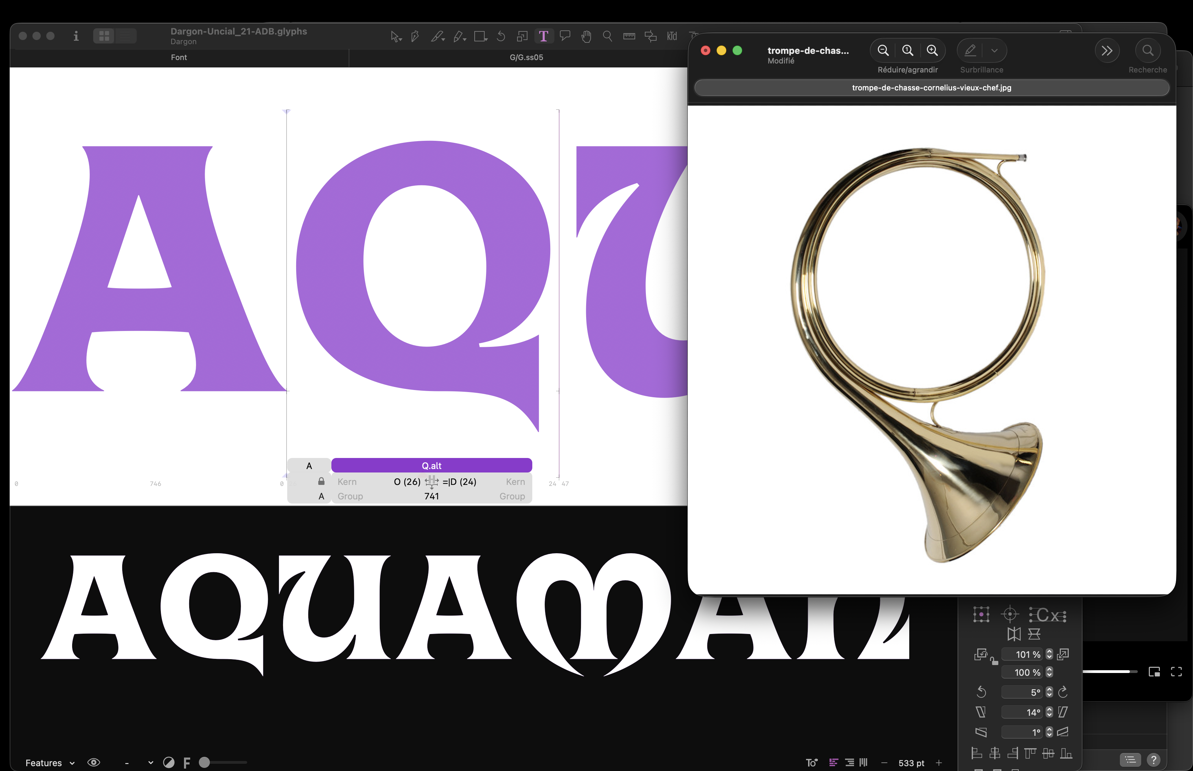Expand Preview toolbar overflow chevrons
This screenshot has width=1193, height=771.
pos(1107,51)
